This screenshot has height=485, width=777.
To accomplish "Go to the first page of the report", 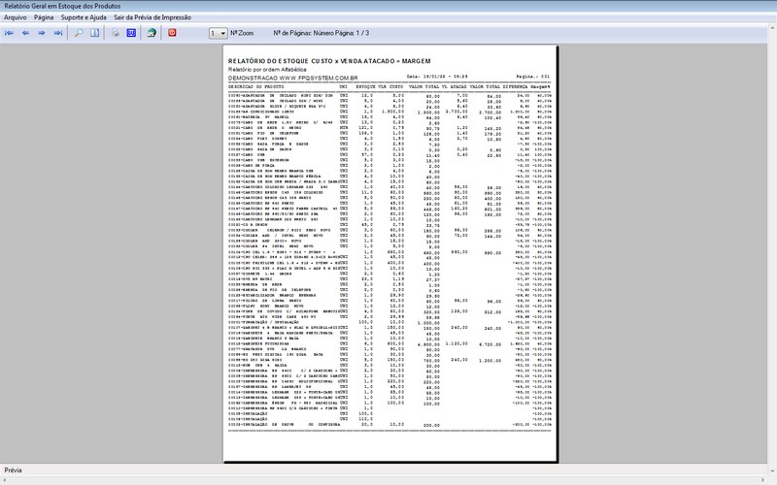I will pyautogui.click(x=10, y=32).
